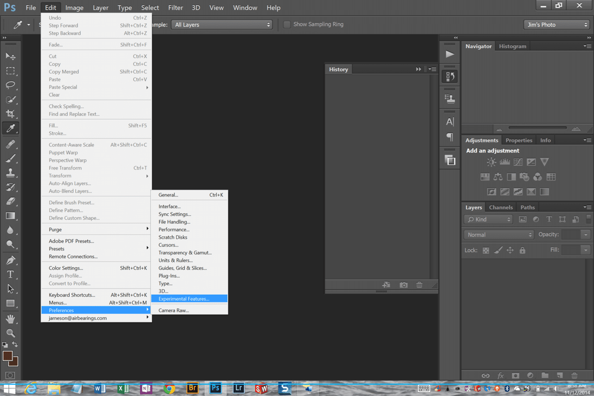Switch to the Histogram tab
Image resolution: width=594 pixels, height=396 pixels.
point(512,46)
